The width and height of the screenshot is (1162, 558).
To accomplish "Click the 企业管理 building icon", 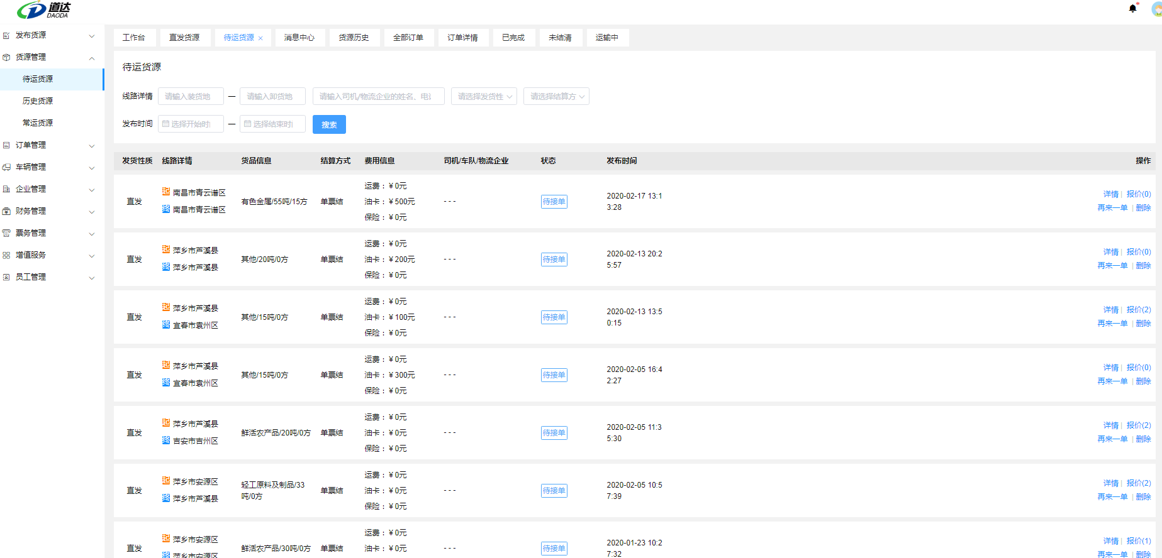I will [6, 189].
